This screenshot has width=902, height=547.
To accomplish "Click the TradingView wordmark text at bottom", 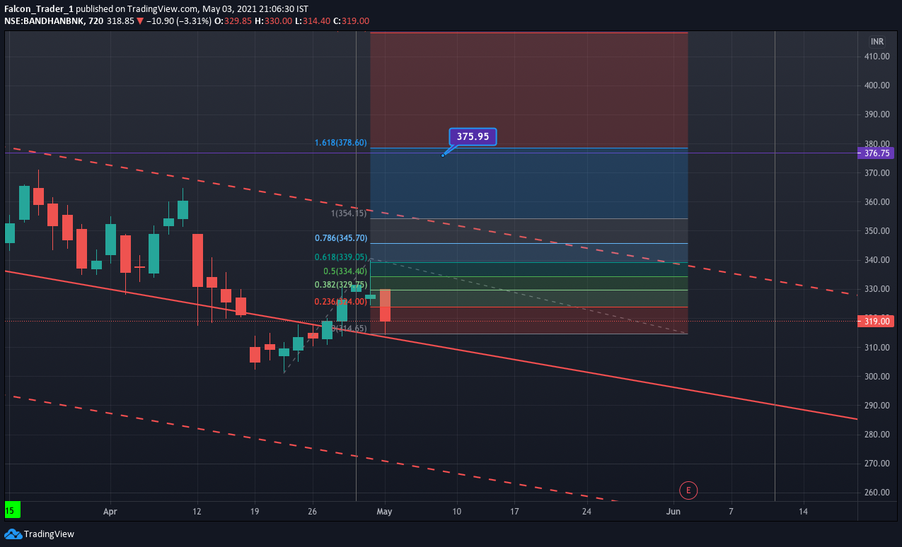I will [x=49, y=534].
